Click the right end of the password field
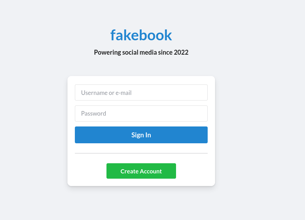Viewport: 305px width, 220px height. 204,114
